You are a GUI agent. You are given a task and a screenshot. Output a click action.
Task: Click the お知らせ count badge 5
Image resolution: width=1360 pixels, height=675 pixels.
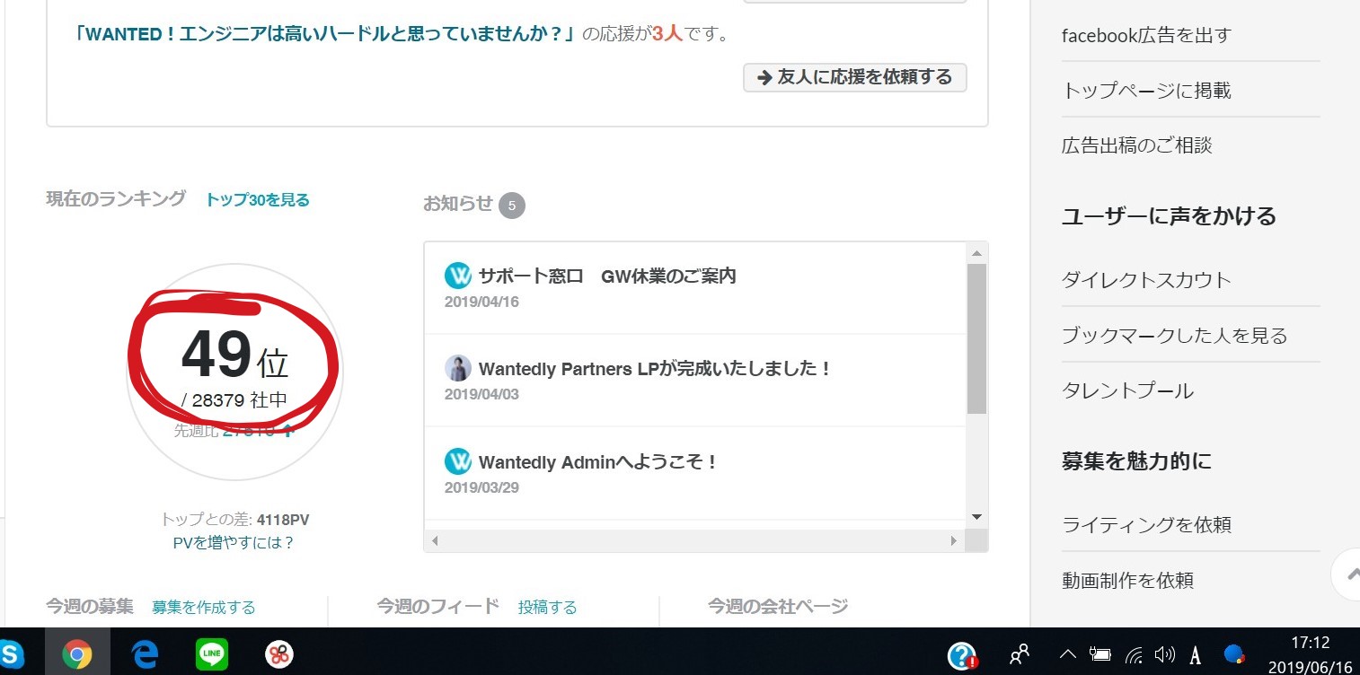coord(512,206)
